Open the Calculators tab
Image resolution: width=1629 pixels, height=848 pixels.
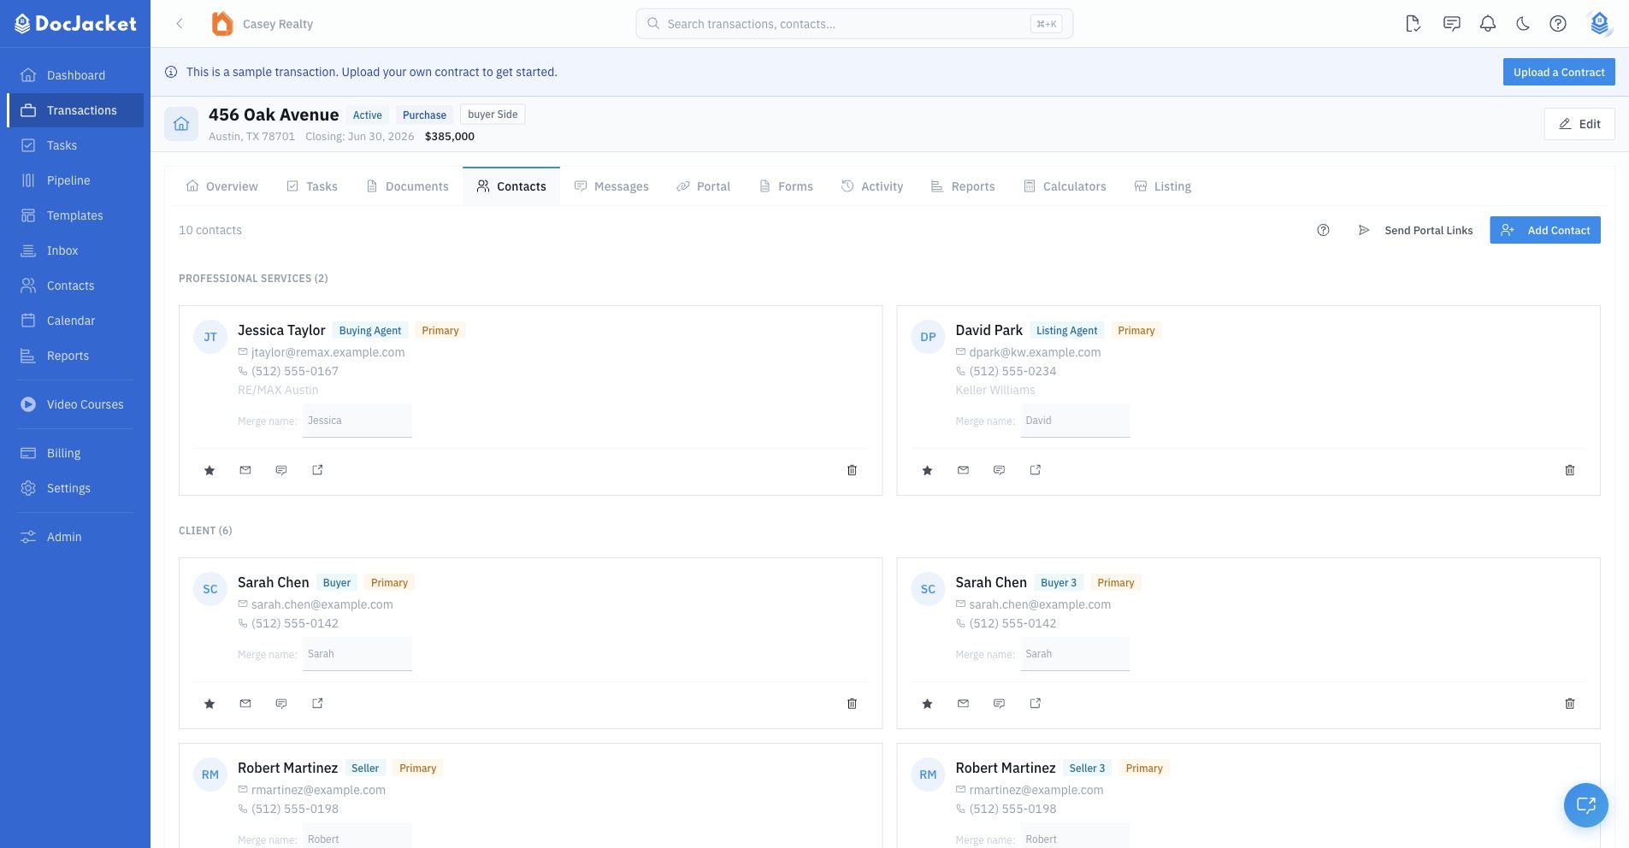1065,186
